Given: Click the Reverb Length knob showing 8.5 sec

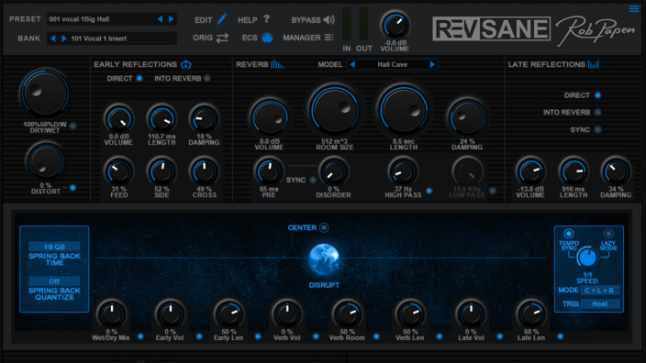Looking at the screenshot, I should (404, 110).
